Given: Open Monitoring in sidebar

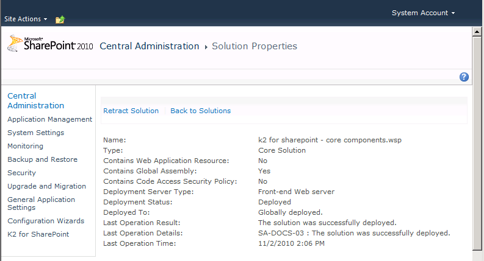Looking at the screenshot, I should pos(25,146).
